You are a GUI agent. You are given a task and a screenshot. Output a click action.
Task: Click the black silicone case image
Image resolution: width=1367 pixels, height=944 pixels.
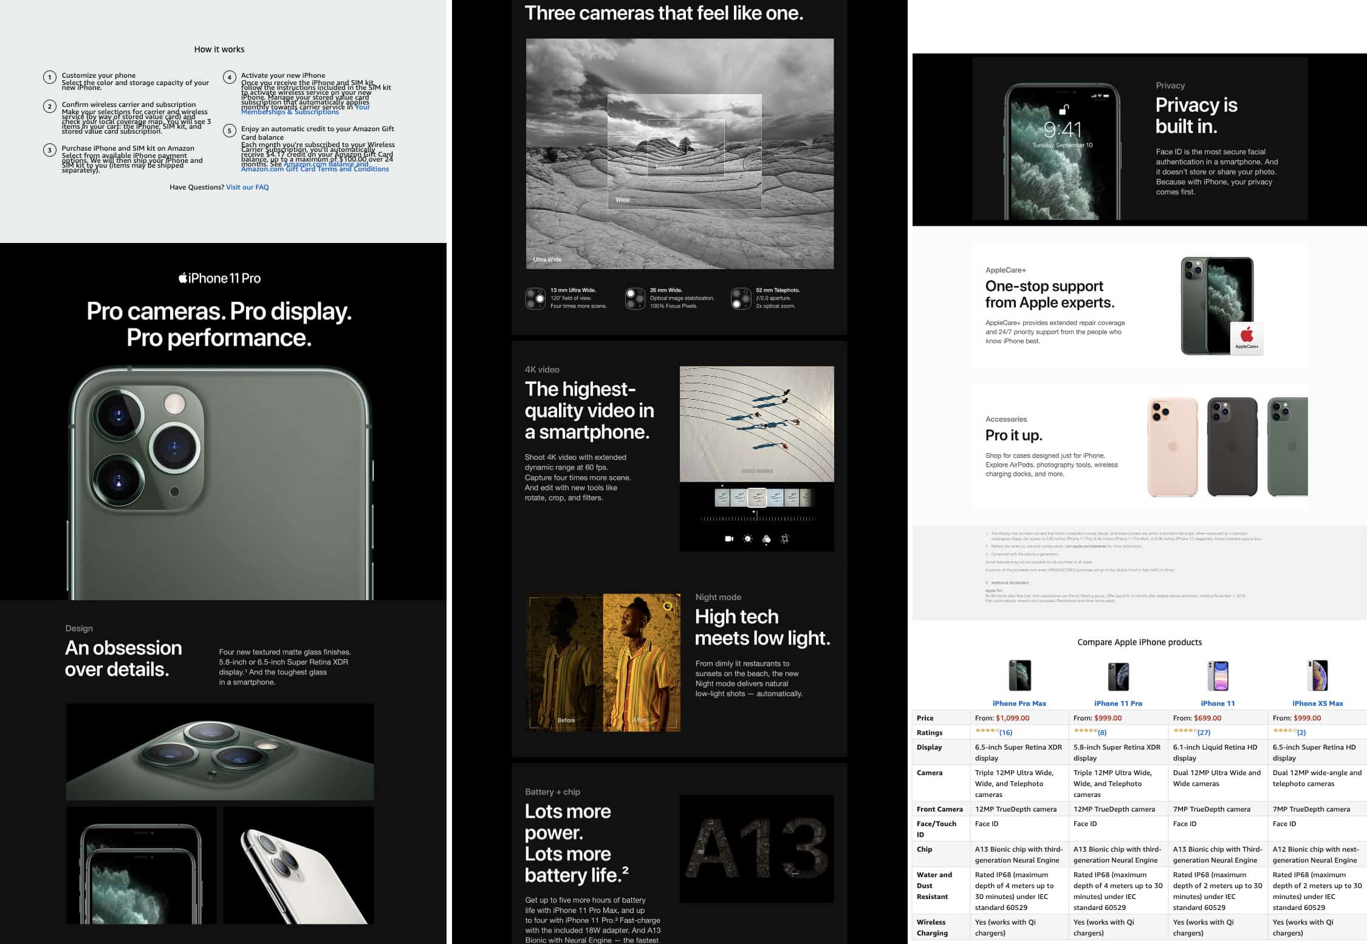(1232, 446)
